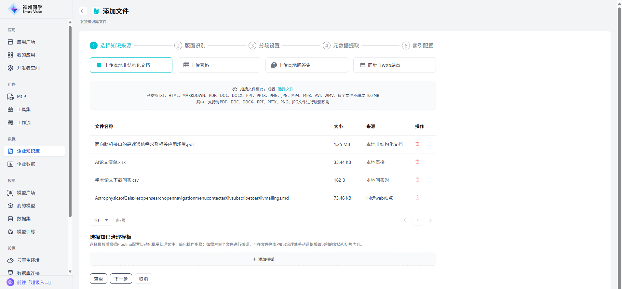Choose 上传本地问答集 source option
This screenshot has width=622, height=289.
[x=306, y=65]
